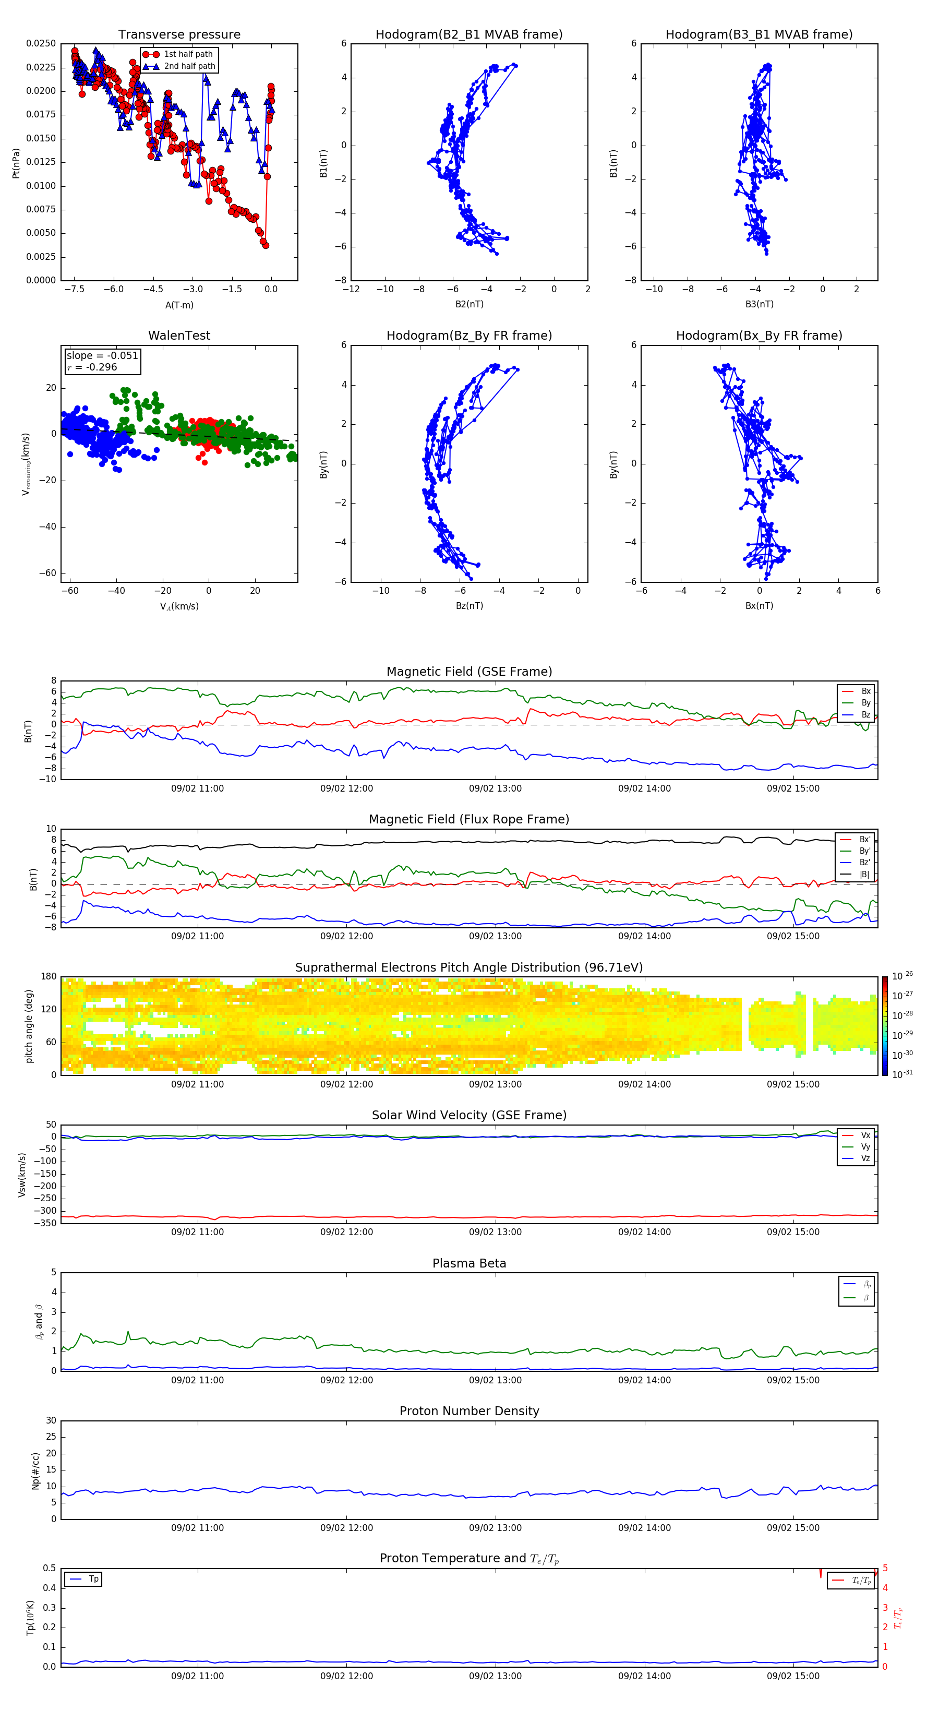Select the Bx' entry in the Flux Rope legend
The image size is (939, 1722).
[856, 840]
